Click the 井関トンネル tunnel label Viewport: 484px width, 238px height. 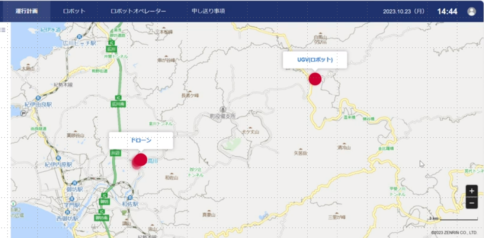pos(116,56)
